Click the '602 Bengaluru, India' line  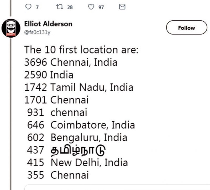coord(77,138)
